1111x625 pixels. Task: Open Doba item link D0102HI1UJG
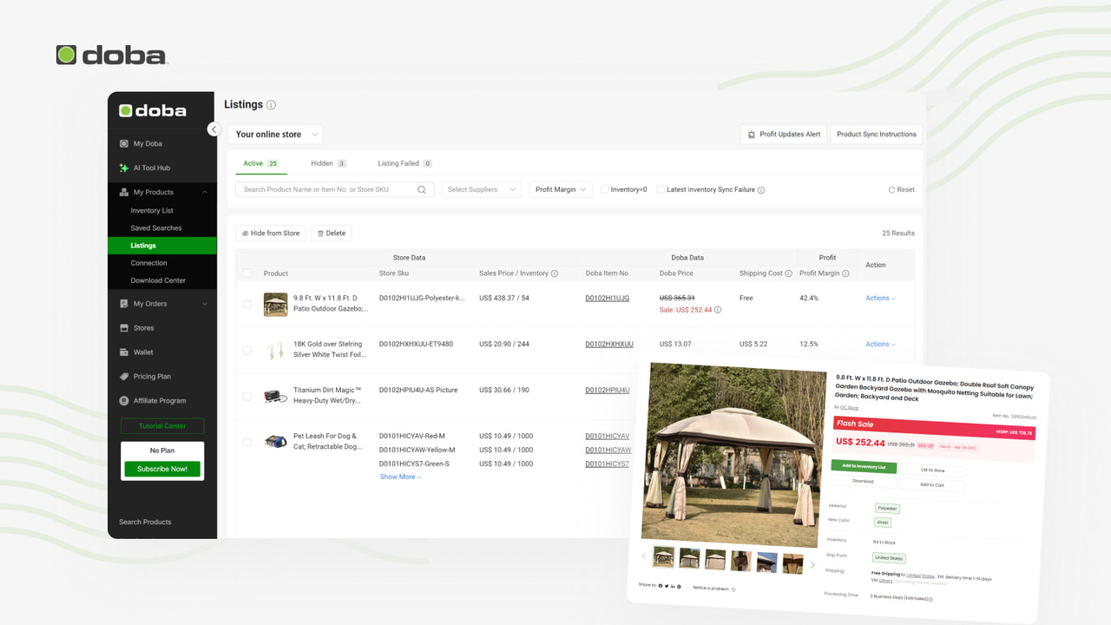(x=608, y=298)
